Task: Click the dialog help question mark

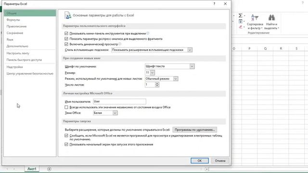Action: coord(214,4)
